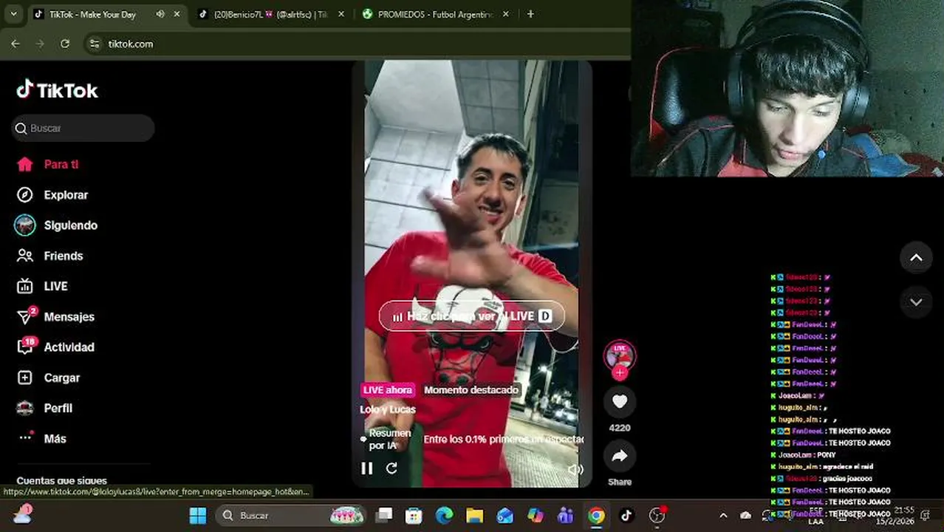This screenshot has width=944, height=532.
Task: Open Copilot from the taskbar
Action: pos(536,515)
